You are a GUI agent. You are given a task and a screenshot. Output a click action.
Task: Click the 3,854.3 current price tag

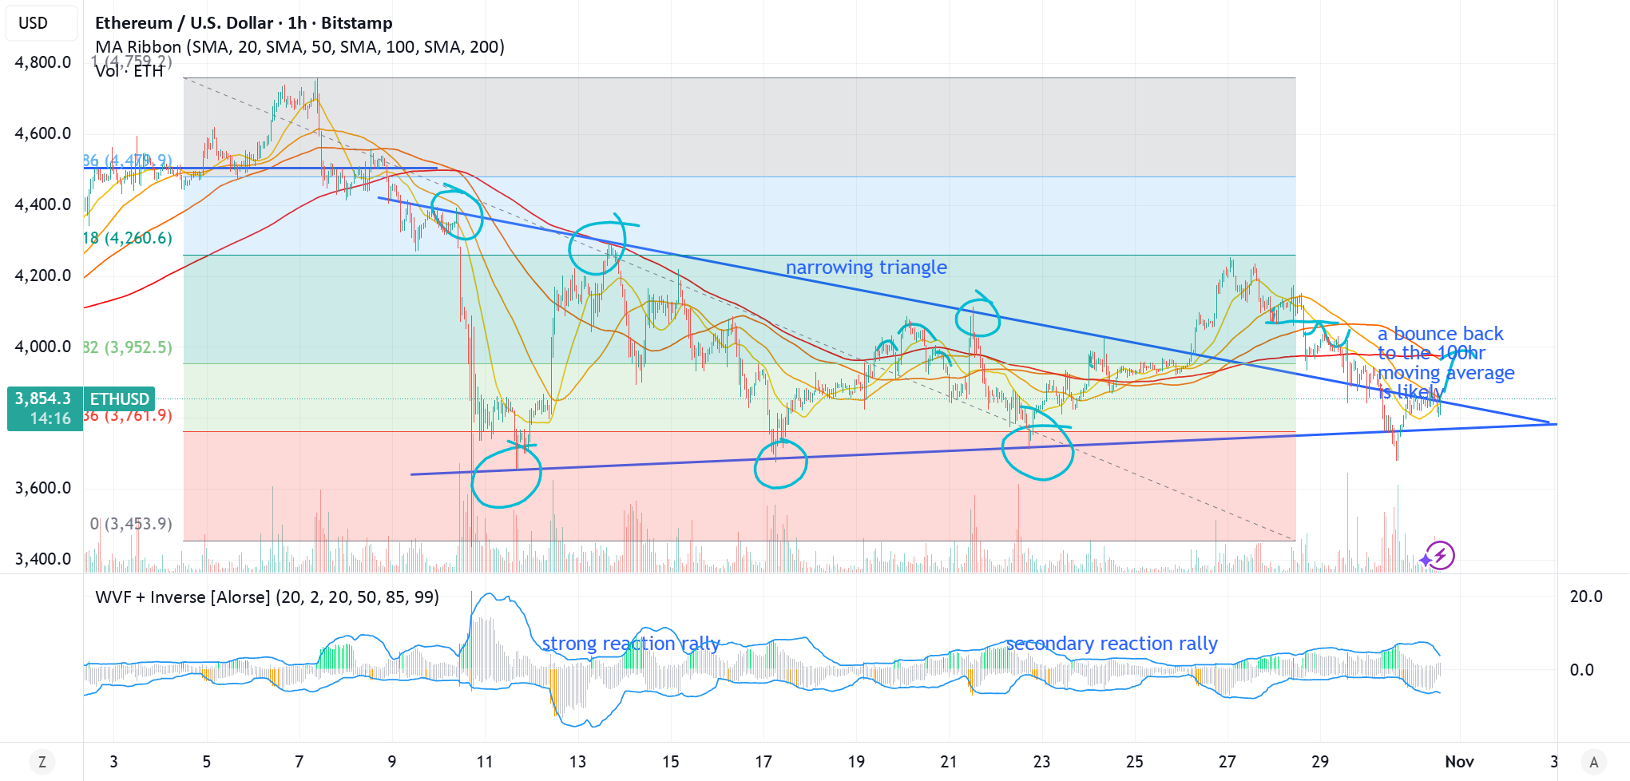tap(45, 408)
